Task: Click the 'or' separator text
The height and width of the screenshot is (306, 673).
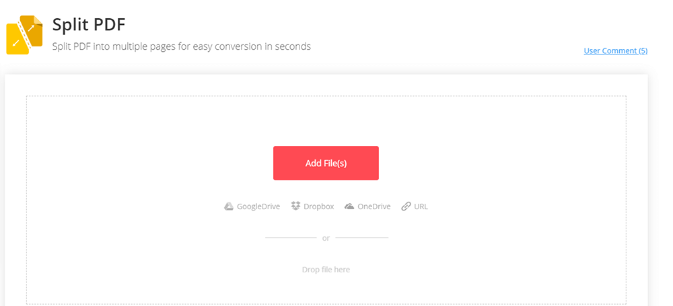Action: 326,238
